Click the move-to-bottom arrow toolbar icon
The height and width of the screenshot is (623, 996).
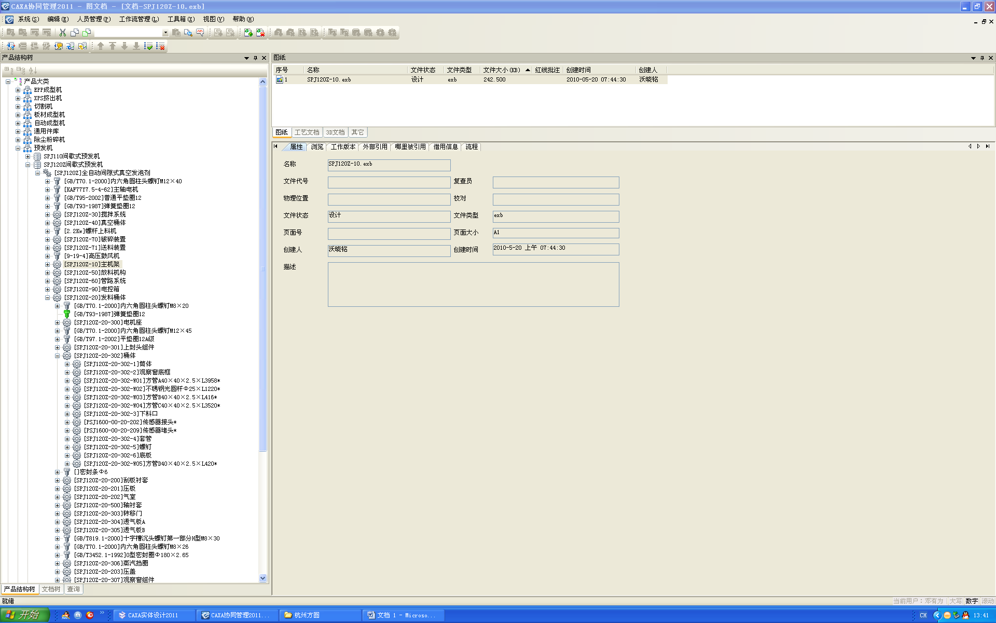click(136, 46)
